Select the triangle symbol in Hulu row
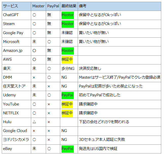 [x=34, y=122]
